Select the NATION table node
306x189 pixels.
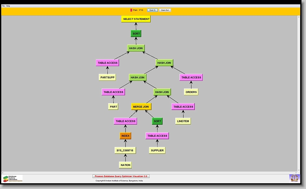click(x=125, y=165)
